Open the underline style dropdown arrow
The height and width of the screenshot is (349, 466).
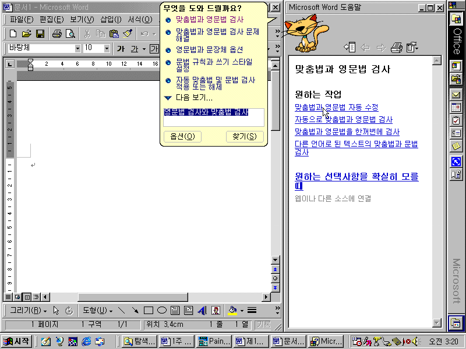point(144,49)
